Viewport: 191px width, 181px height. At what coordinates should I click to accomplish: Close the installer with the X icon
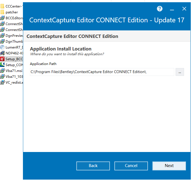point(184,9)
